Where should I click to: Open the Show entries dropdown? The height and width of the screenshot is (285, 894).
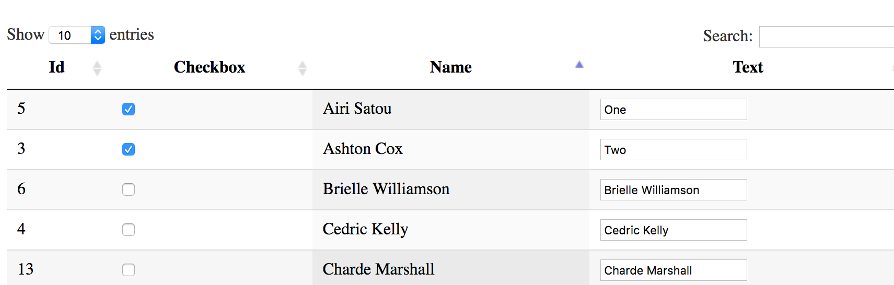click(x=77, y=35)
